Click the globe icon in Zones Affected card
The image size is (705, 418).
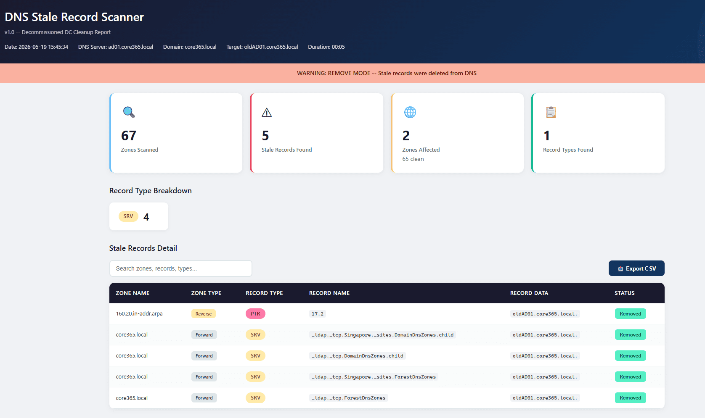coord(410,112)
